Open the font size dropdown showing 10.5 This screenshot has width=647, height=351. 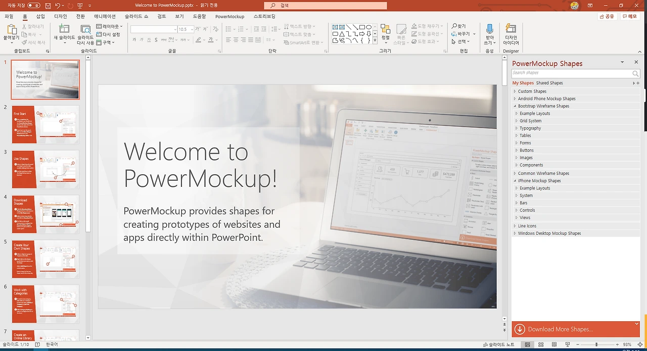[x=192, y=29]
